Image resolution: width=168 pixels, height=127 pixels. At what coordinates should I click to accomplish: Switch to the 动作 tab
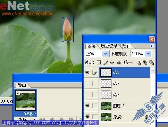(126, 46)
